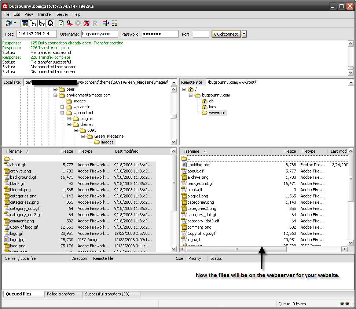Open the Edit menu
This screenshot has height=309, width=356.
point(17,14)
